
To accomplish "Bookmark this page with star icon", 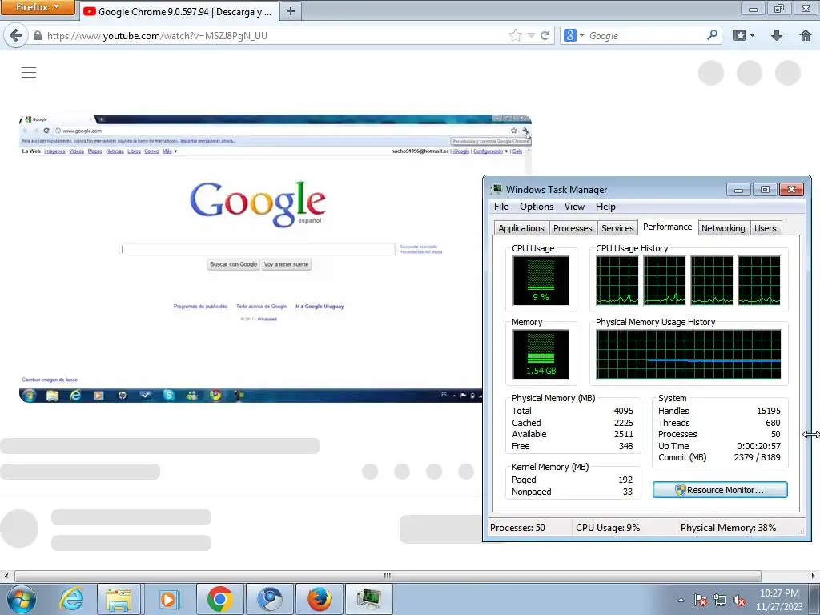I will click(x=515, y=35).
